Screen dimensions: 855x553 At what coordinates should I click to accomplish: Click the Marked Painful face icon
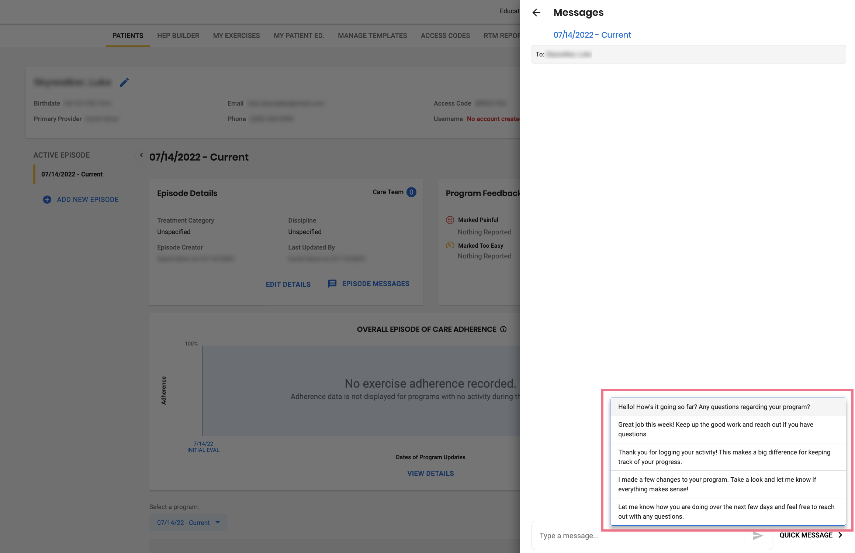pos(450,220)
